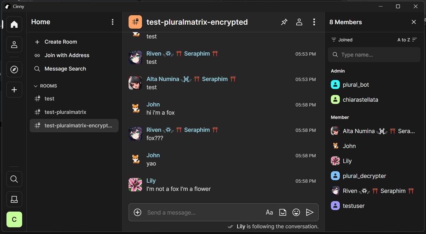Open Direct Messages people icon in sidebar
Screen dimensions: 426x234
(14, 44)
